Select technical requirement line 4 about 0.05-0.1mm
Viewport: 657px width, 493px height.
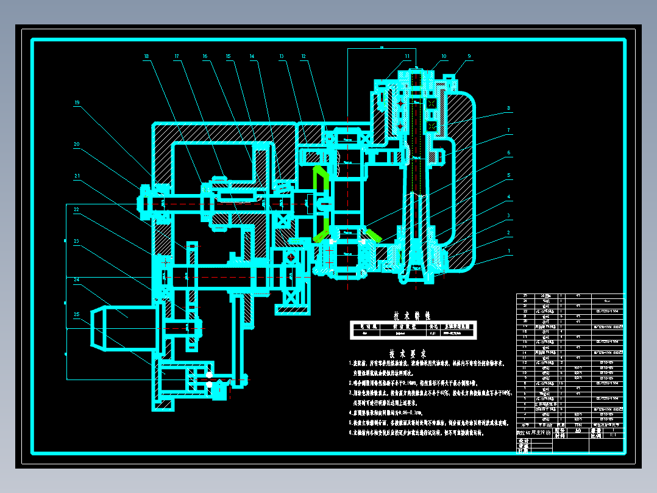[x=386, y=413]
